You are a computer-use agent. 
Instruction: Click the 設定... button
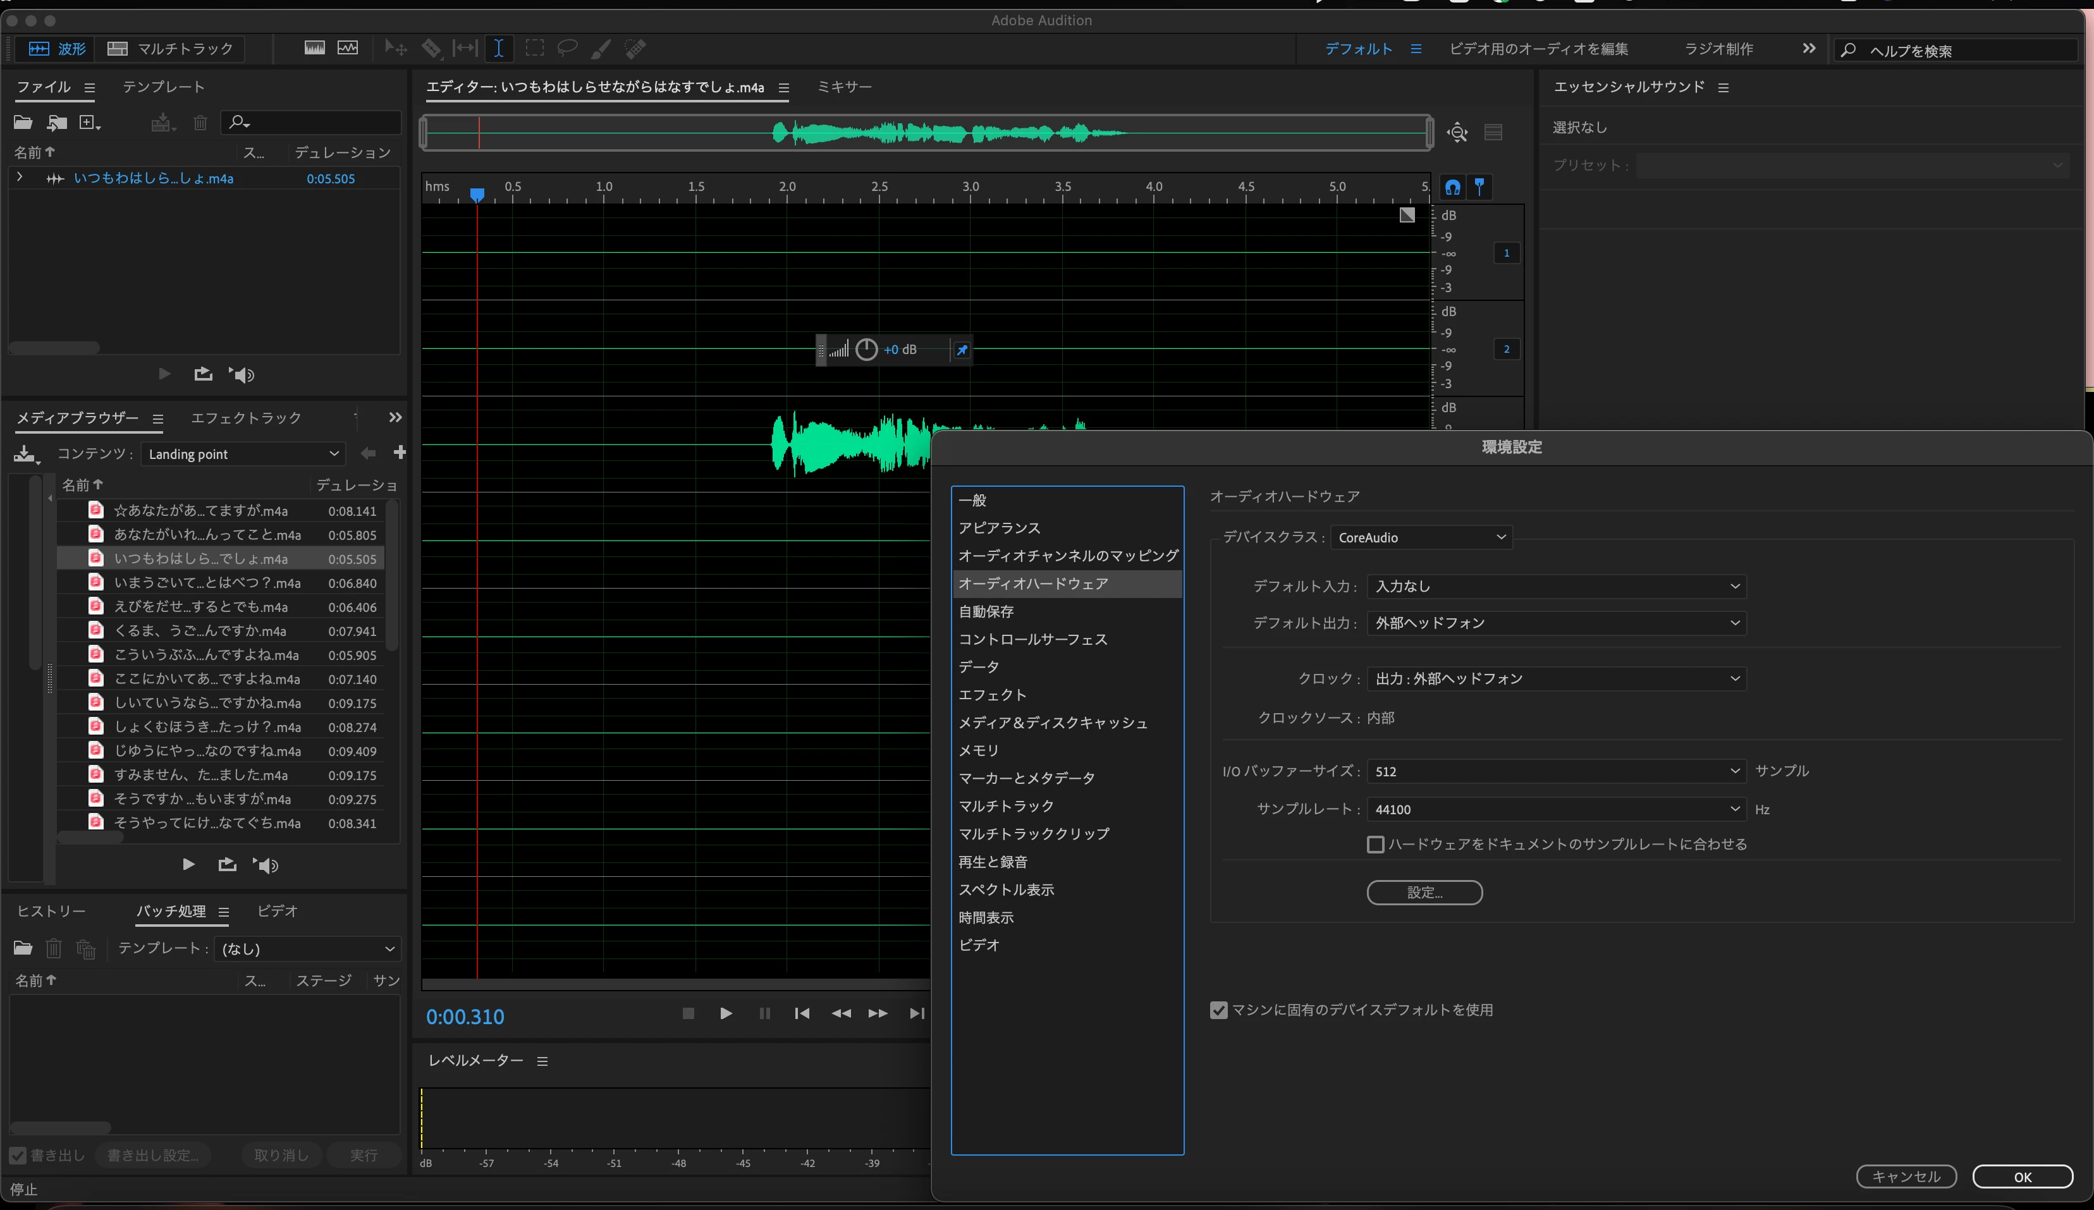coord(1423,893)
